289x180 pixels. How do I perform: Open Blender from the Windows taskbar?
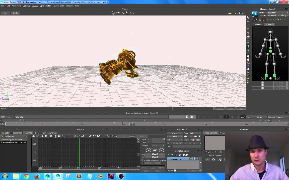point(100,176)
